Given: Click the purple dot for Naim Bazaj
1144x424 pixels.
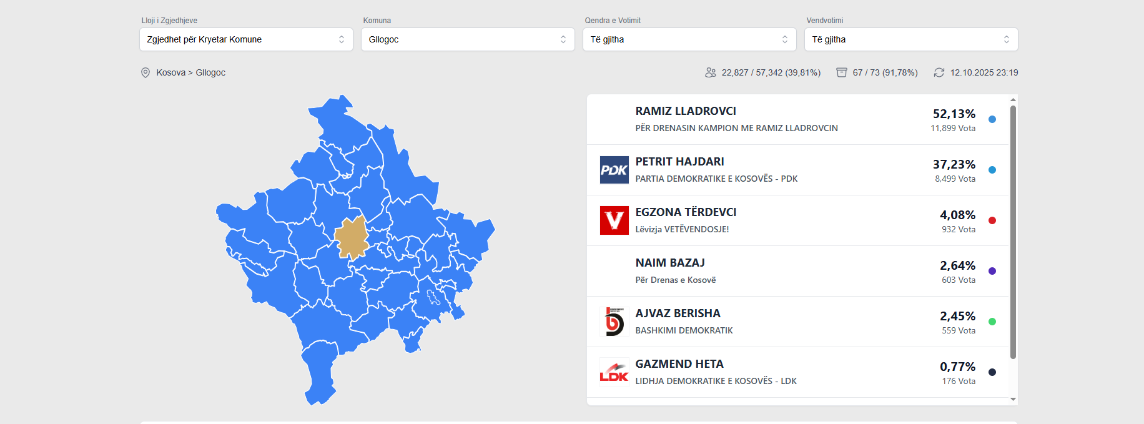Looking at the screenshot, I should 992,271.
